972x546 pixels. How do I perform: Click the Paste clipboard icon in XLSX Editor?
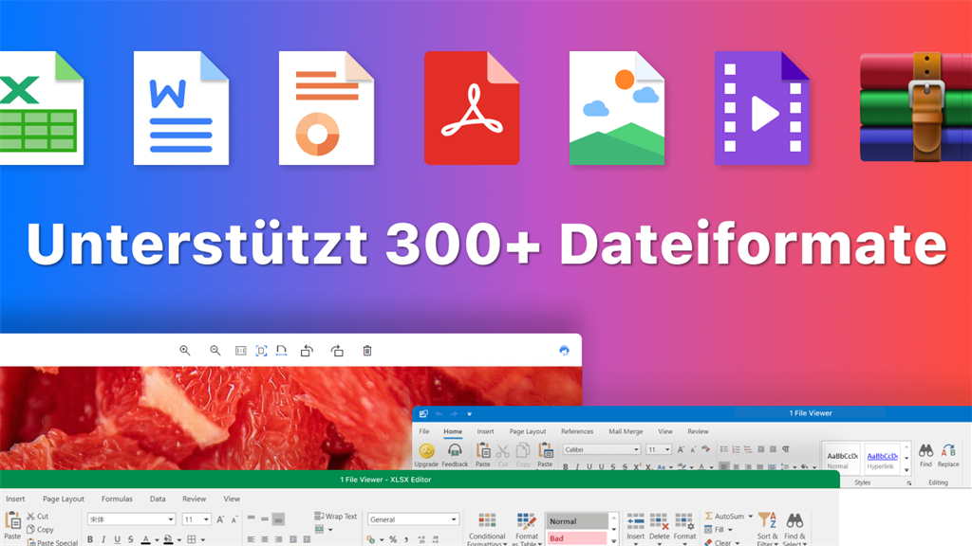[x=12, y=520]
